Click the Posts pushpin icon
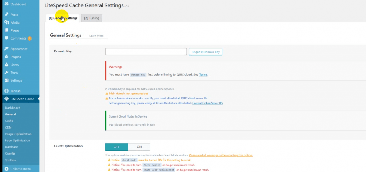Viewport: 366px width, 172px height. pyautogui.click(x=6, y=15)
